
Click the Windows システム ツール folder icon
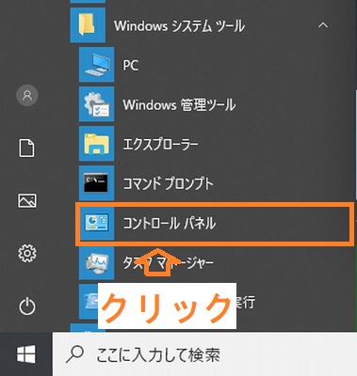tap(88, 25)
